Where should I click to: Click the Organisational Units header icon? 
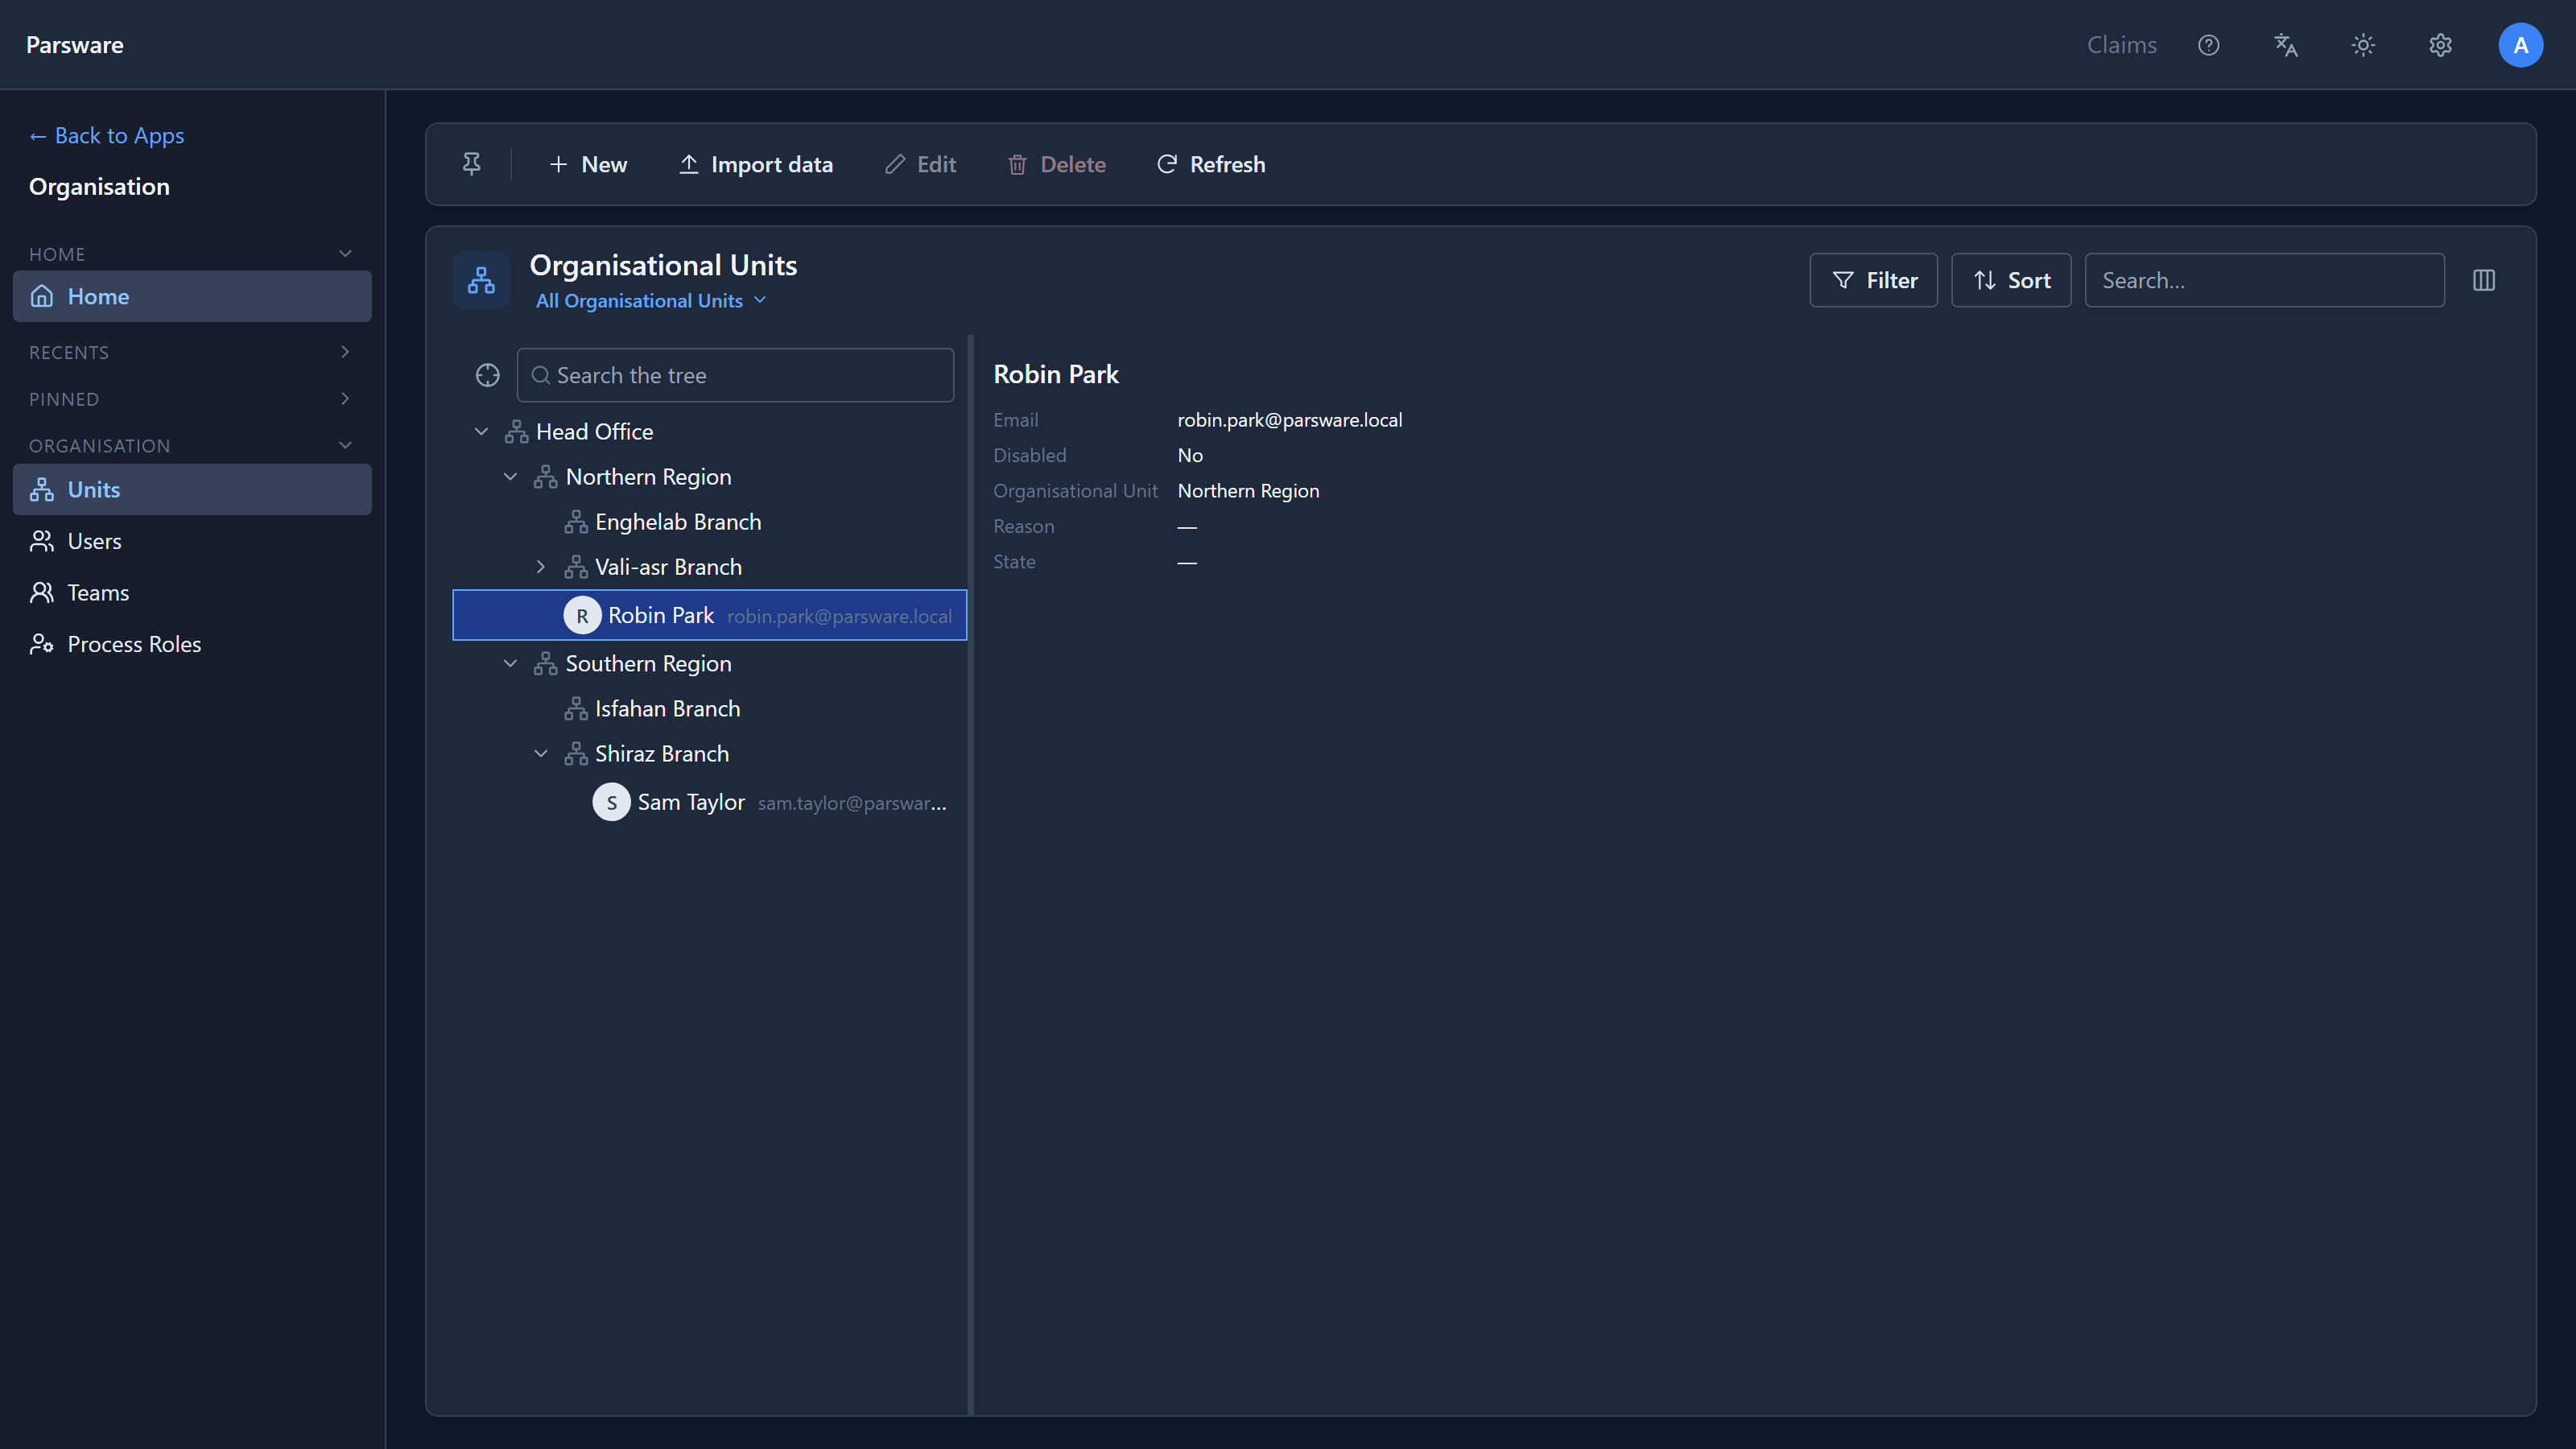tap(481, 280)
